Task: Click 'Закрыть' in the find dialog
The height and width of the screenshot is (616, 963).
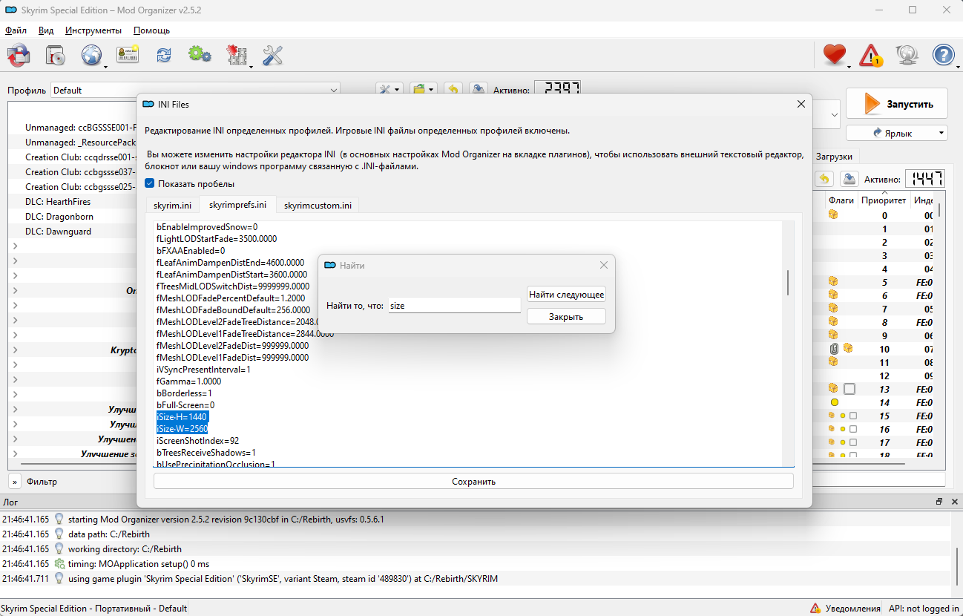Action: pos(567,317)
